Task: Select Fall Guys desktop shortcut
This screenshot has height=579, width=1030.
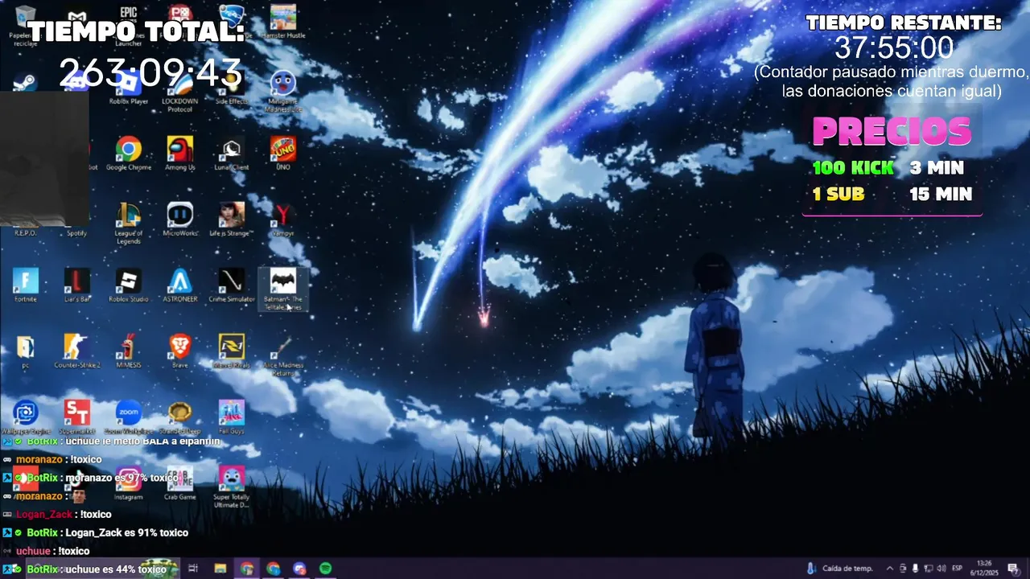Action: (232, 417)
